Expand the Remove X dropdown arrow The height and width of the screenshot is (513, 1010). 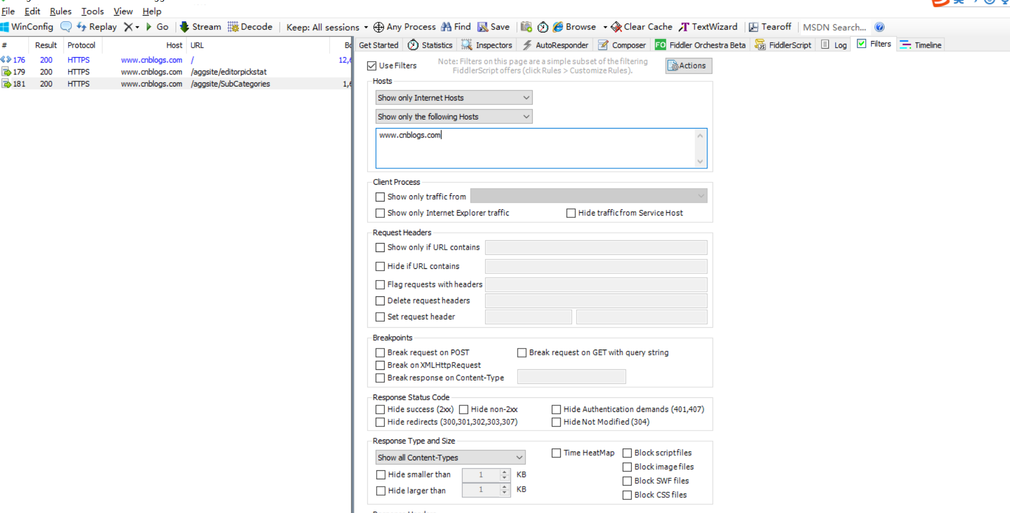[x=137, y=27]
